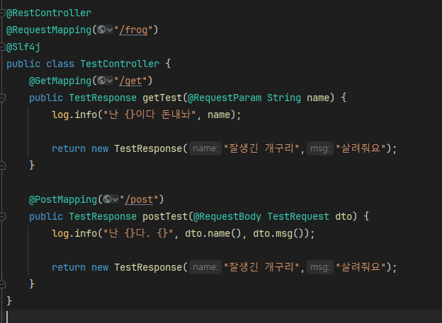442x323 pixels.
Task: Select the TestController class name
Action: click(120, 64)
